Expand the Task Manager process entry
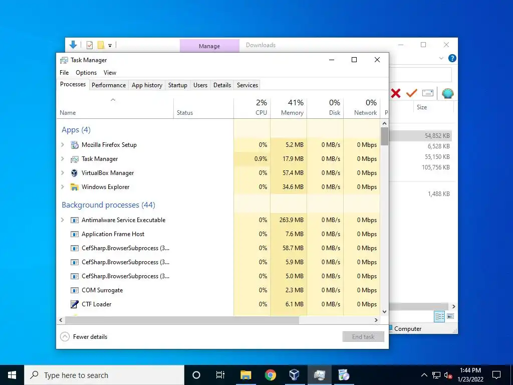 (x=63, y=159)
